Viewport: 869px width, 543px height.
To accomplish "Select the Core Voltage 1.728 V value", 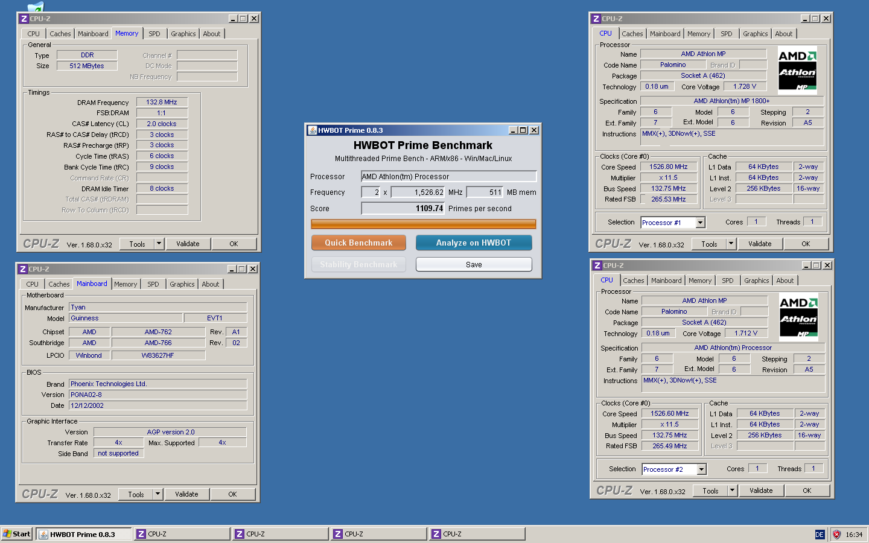I will [x=744, y=86].
